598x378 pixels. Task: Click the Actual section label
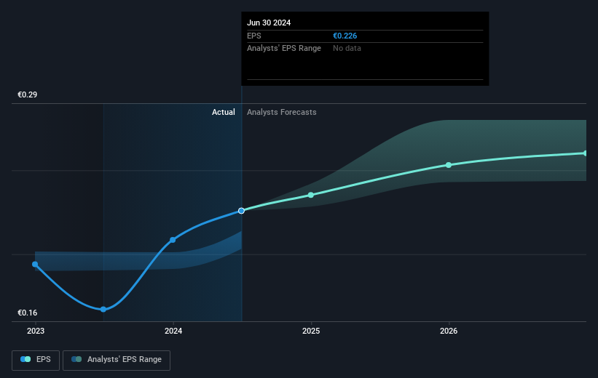point(224,112)
